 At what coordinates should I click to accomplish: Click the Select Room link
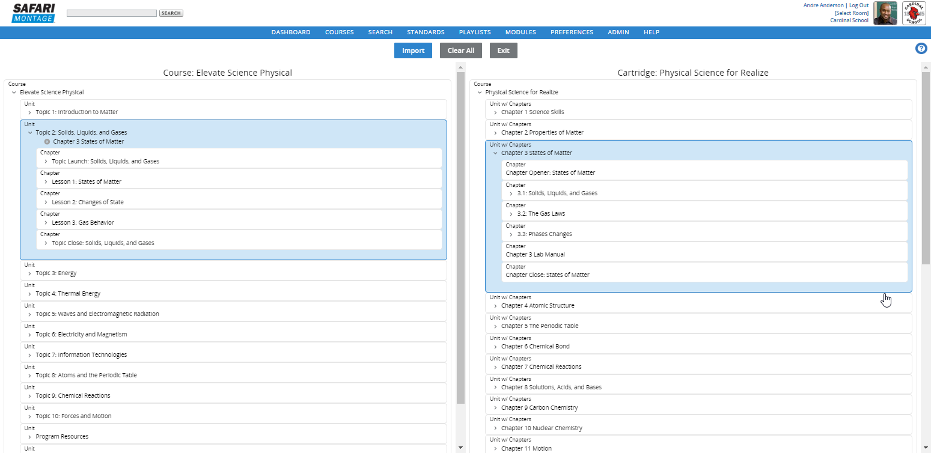click(x=852, y=13)
